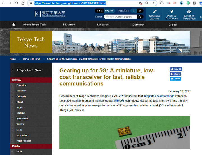Open the Outreach top menu

click(138, 25)
